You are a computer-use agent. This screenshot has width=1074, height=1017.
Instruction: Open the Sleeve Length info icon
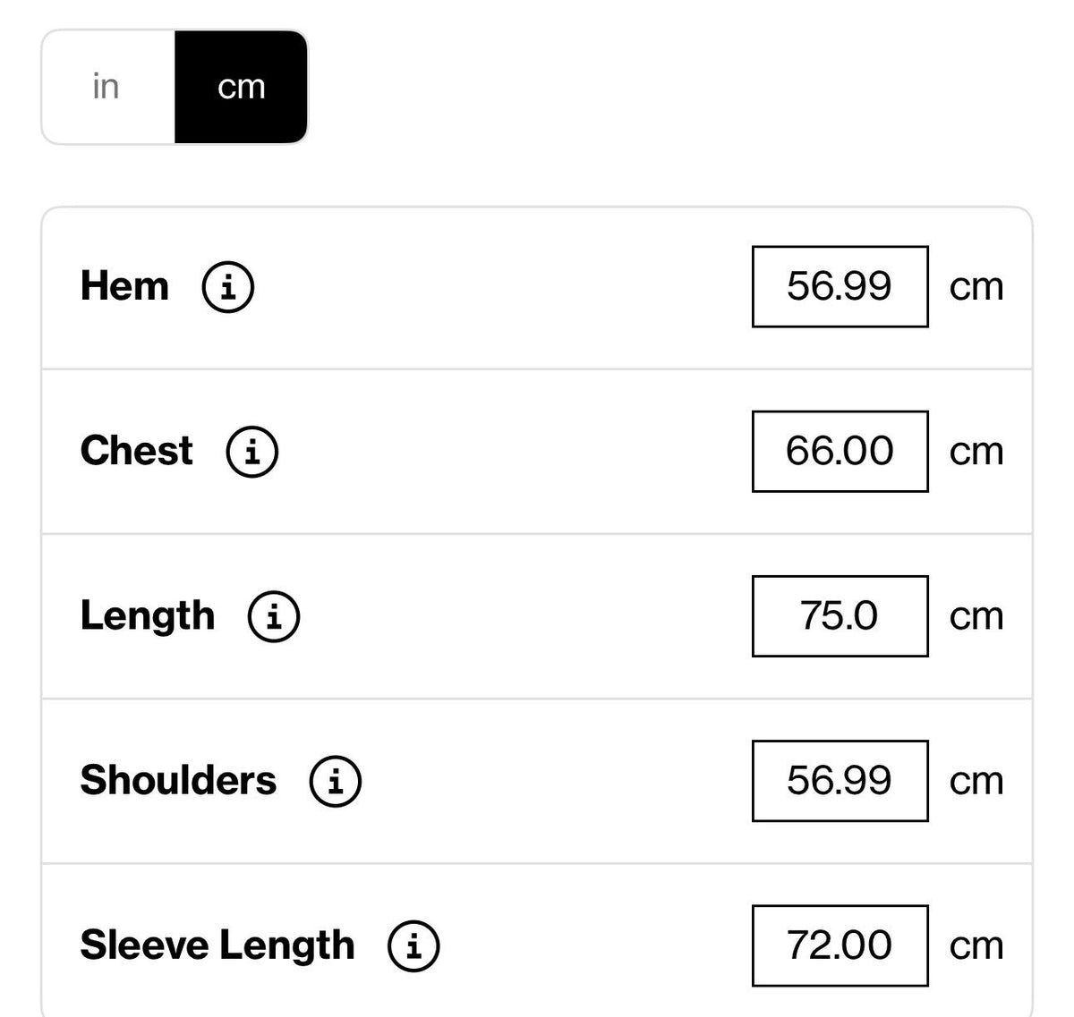(413, 945)
